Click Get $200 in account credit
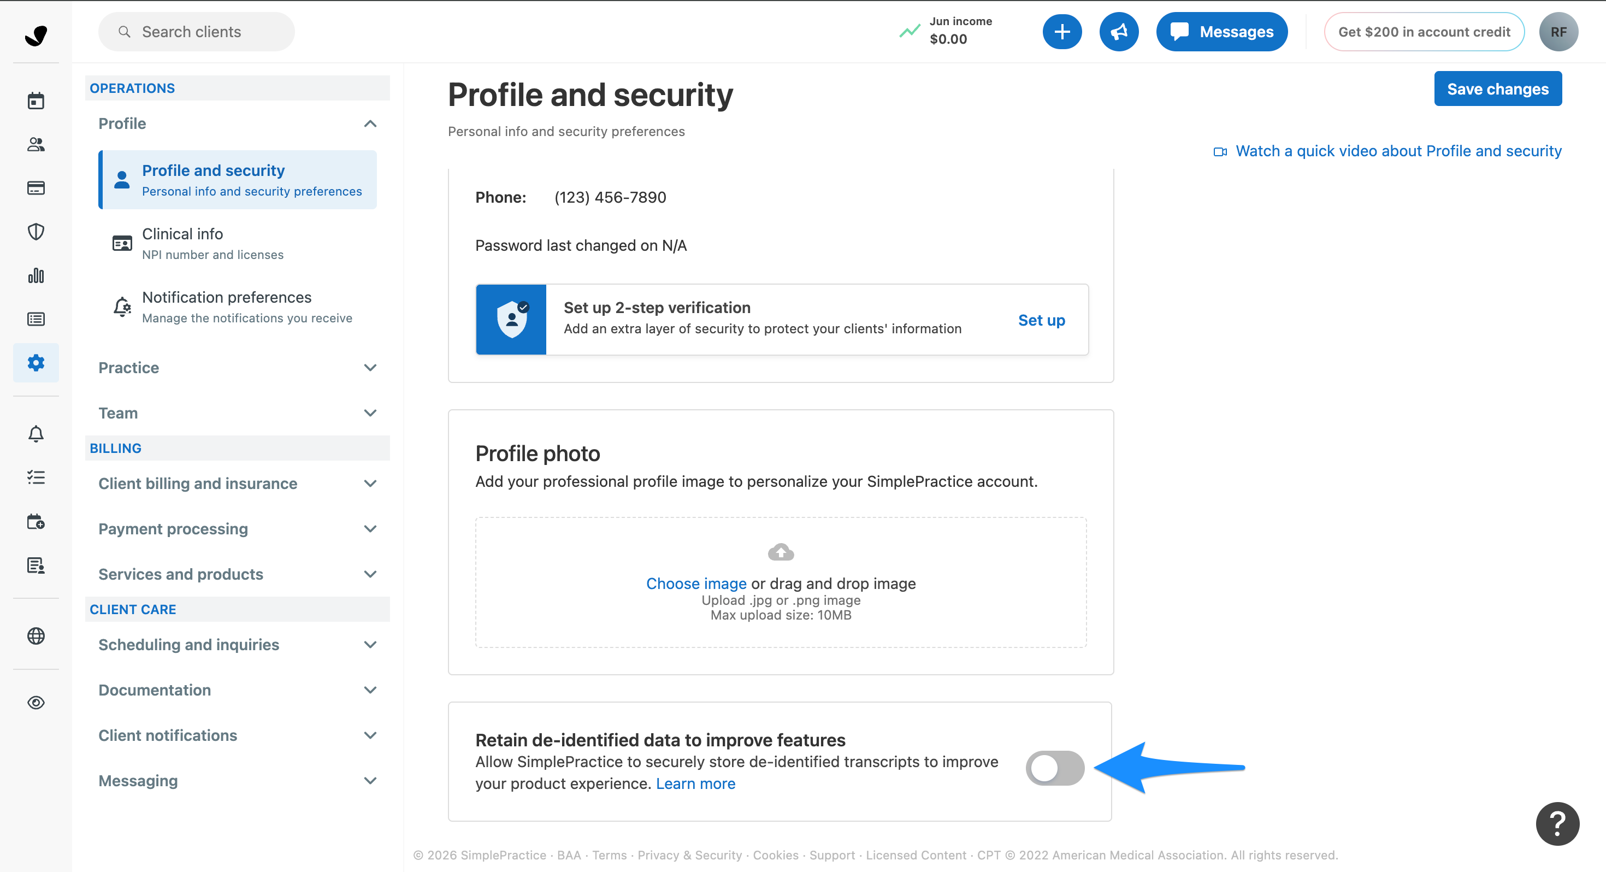The width and height of the screenshot is (1606, 872). click(1424, 31)
